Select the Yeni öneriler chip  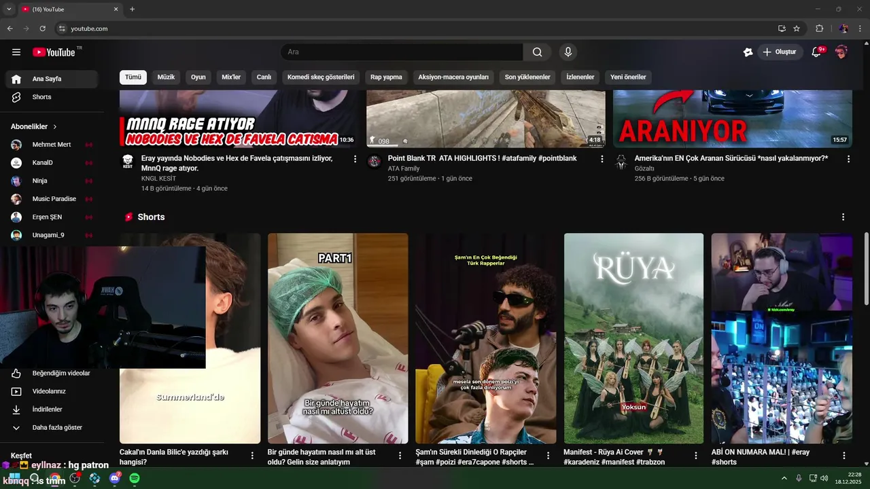click(628, 77)
